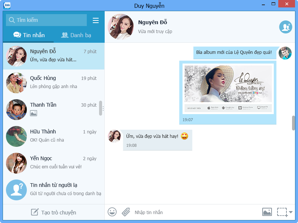Send a photo via the picture icon
298x223 pixels.
coord(267,211)
